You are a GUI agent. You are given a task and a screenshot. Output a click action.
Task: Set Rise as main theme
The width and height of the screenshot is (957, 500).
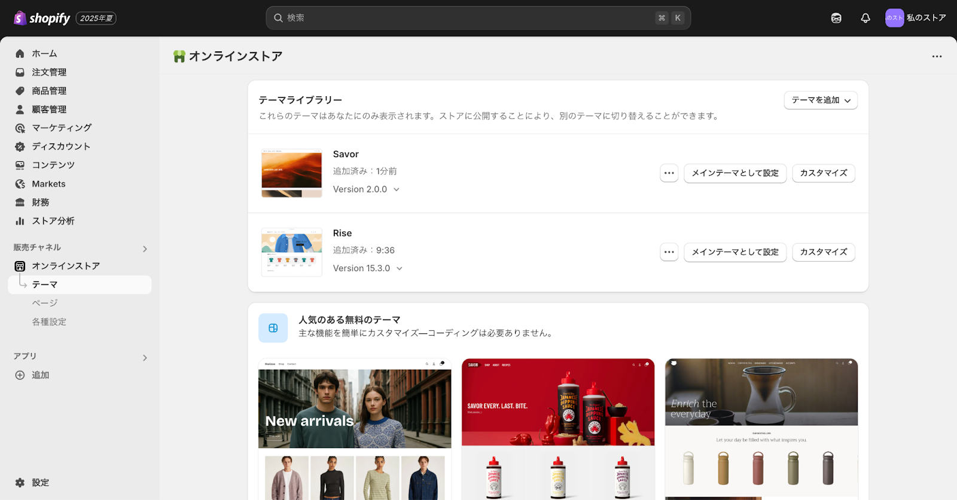pyautogui.click(x=735, y=252)
